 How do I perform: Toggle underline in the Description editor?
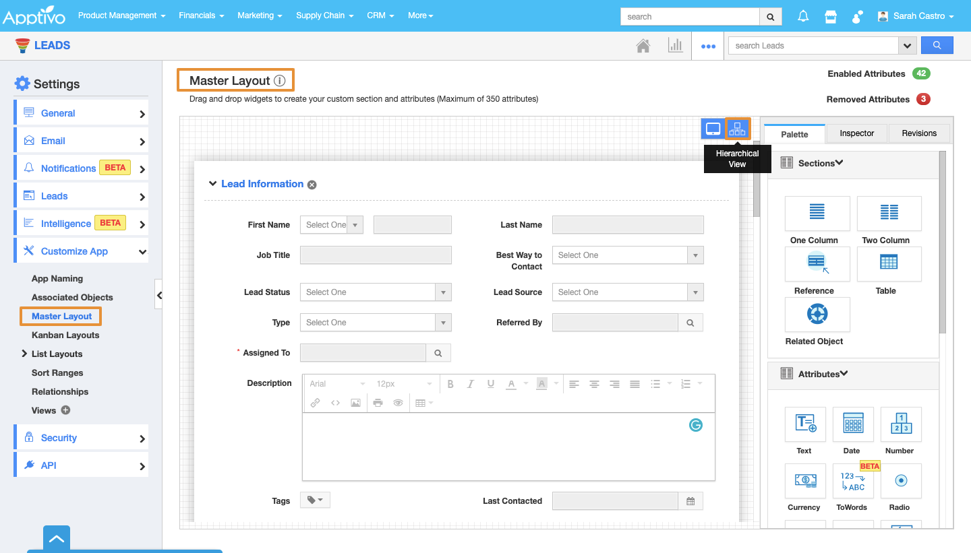[491, 384]
